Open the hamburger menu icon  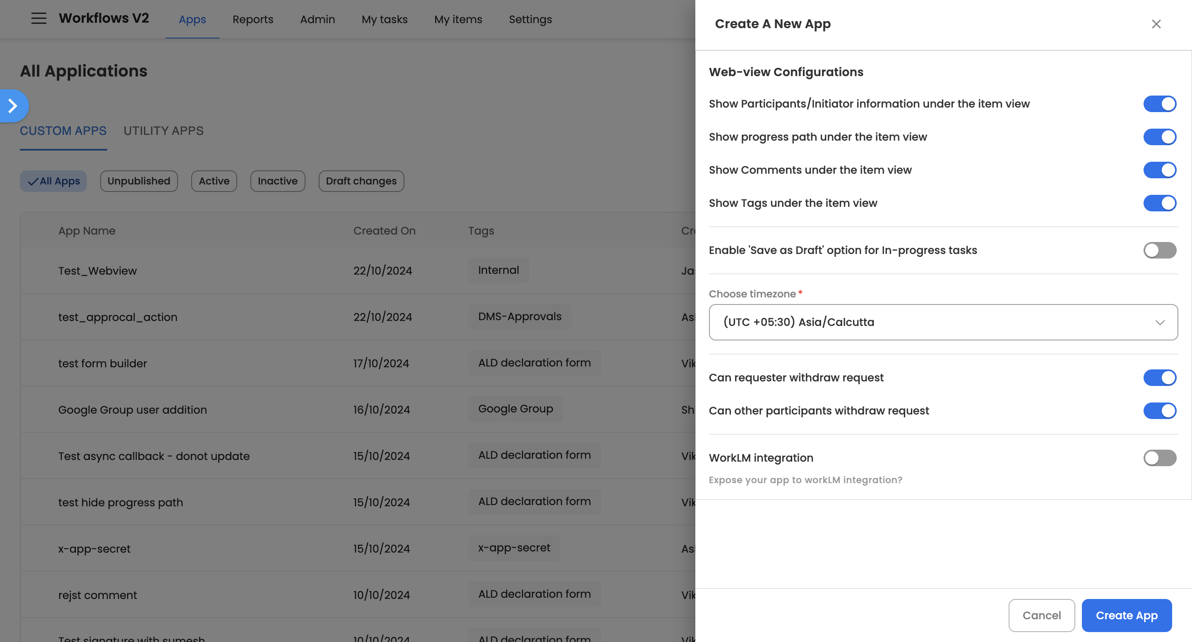tap(39, 19)
